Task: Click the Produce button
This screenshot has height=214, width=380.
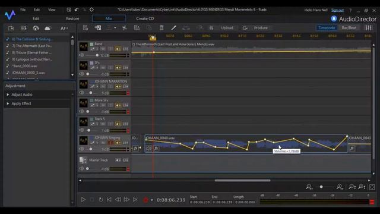Action: [x=261, y=28]
